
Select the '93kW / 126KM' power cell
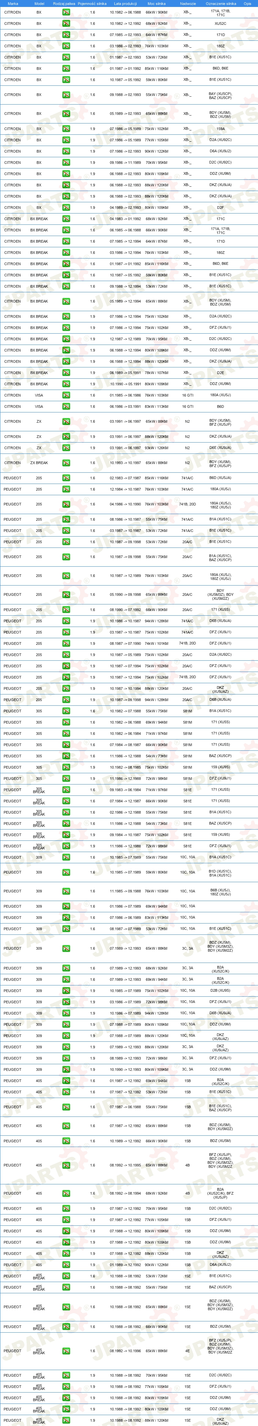click(157, 448)
